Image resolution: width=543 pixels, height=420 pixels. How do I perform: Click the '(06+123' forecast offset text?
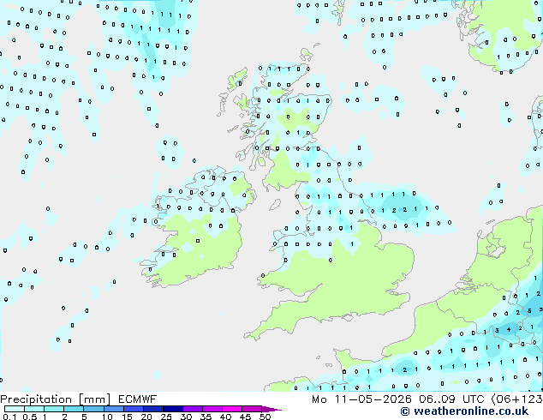(516, 399)
